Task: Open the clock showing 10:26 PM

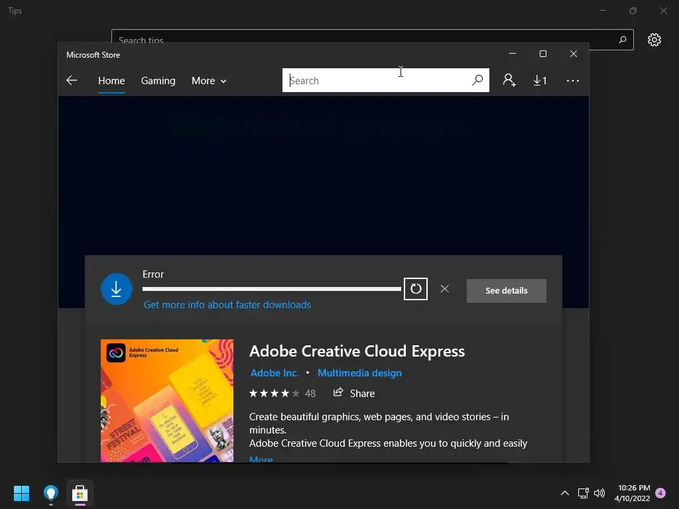Action: pyautogui.click(x=633, y=492)
